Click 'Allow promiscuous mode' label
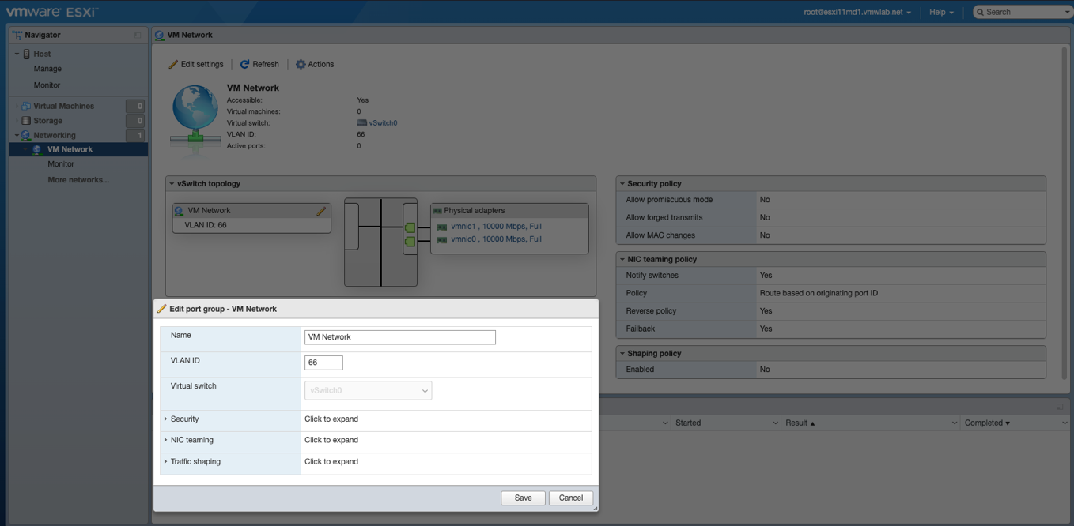1074x526 pixels. [669, 200]
